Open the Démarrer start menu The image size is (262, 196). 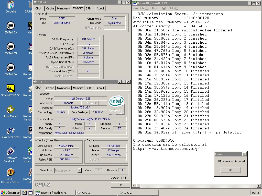click(x=10, y=193)
